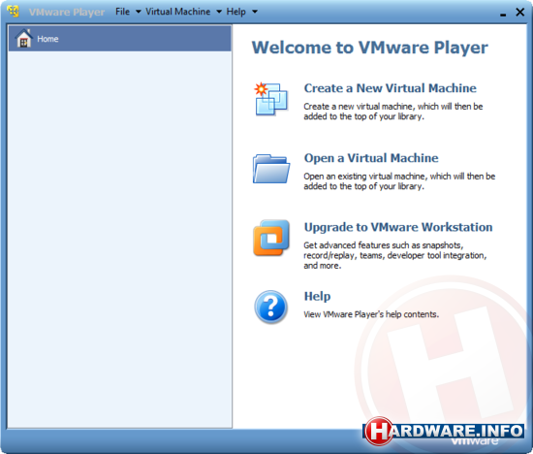Open the Virtual Machine menu

[177, 12]
